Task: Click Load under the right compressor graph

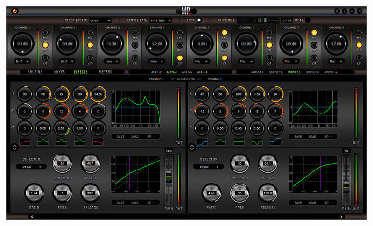Action: pyautogui.click(x=312, y=203)
